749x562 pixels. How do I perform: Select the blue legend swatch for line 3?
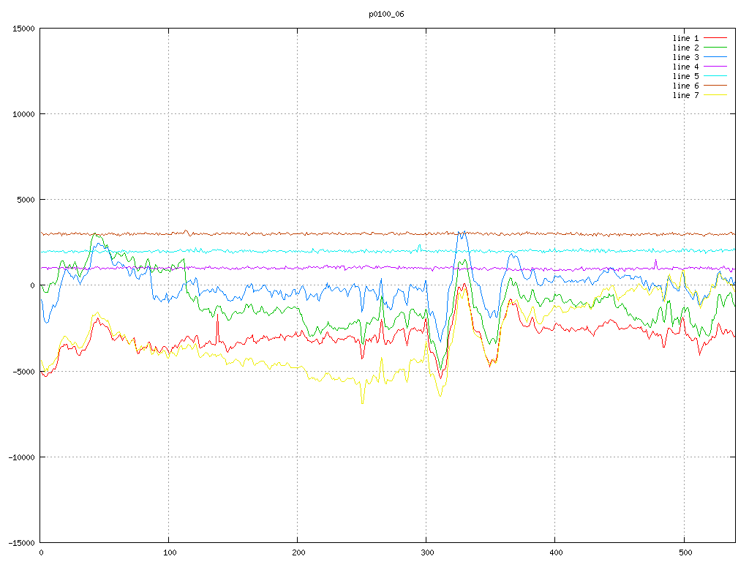pyautogui.click(x=715, y=56)
